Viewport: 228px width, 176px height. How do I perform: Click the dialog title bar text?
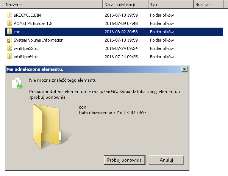pos(35,69)
